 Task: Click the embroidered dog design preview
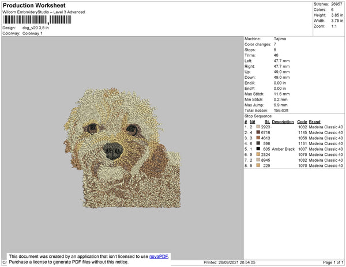pyautogui.click(x=122, y=148)
